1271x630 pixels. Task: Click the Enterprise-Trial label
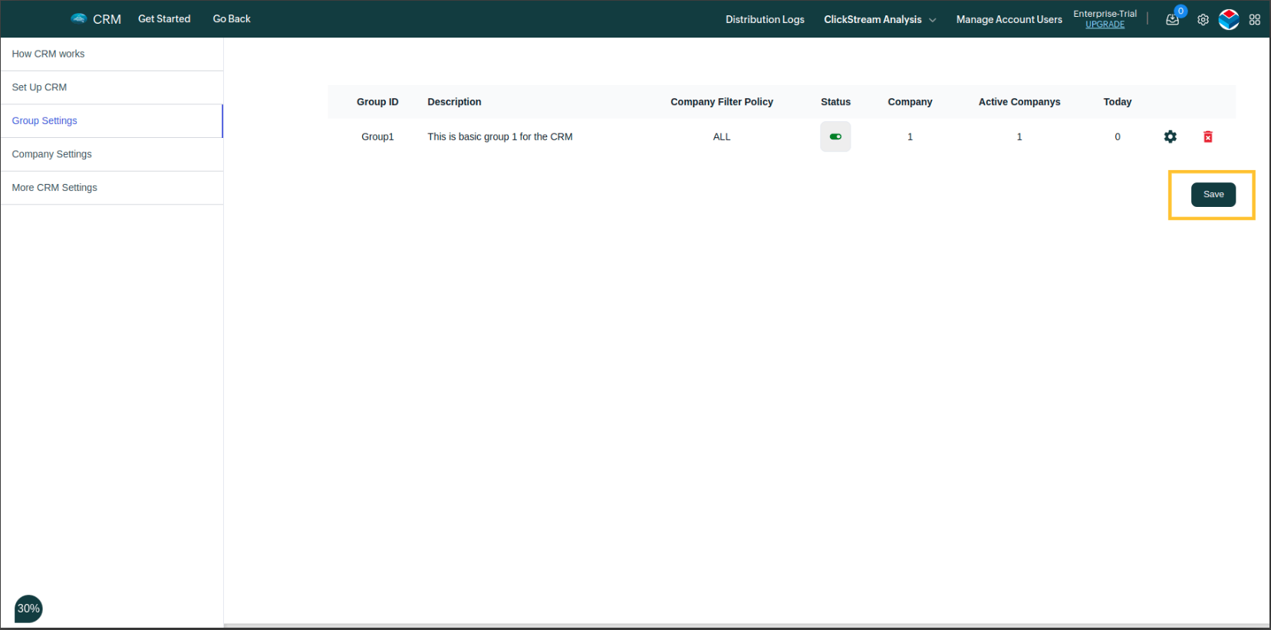pos(1105,14)
